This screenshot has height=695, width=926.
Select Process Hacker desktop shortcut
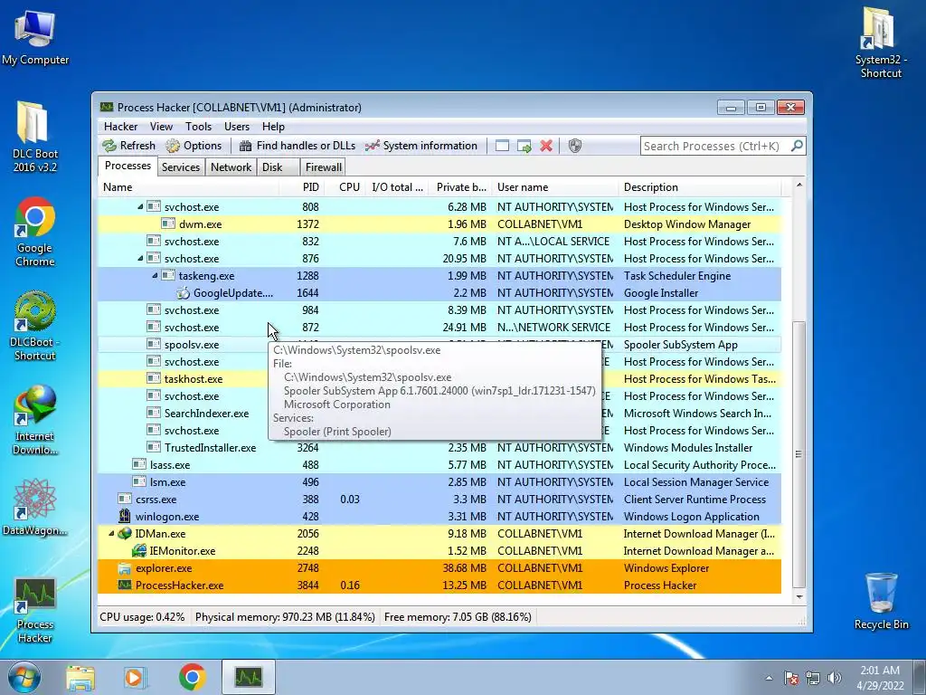coord(35,610)
